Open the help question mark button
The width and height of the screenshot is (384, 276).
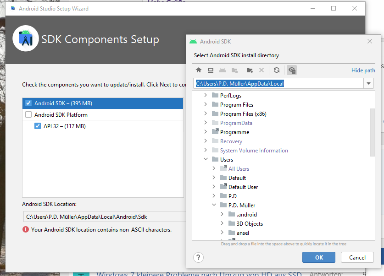(x=198, y=257)
